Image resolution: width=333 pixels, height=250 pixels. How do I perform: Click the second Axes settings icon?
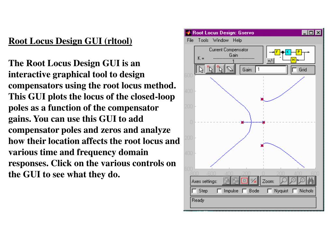pos(235,181)
